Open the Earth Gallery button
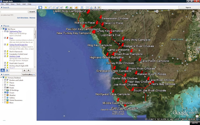This screenshot has width=200, height=125. (x=28, y=75)
